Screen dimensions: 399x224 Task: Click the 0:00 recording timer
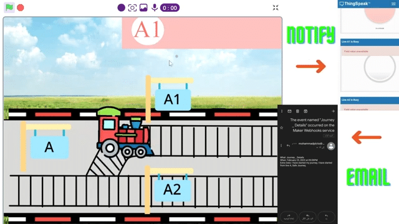point(170,7)
